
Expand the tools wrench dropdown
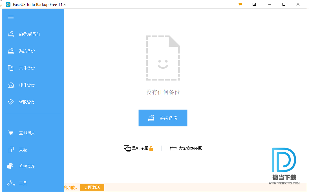coord(11,183)
